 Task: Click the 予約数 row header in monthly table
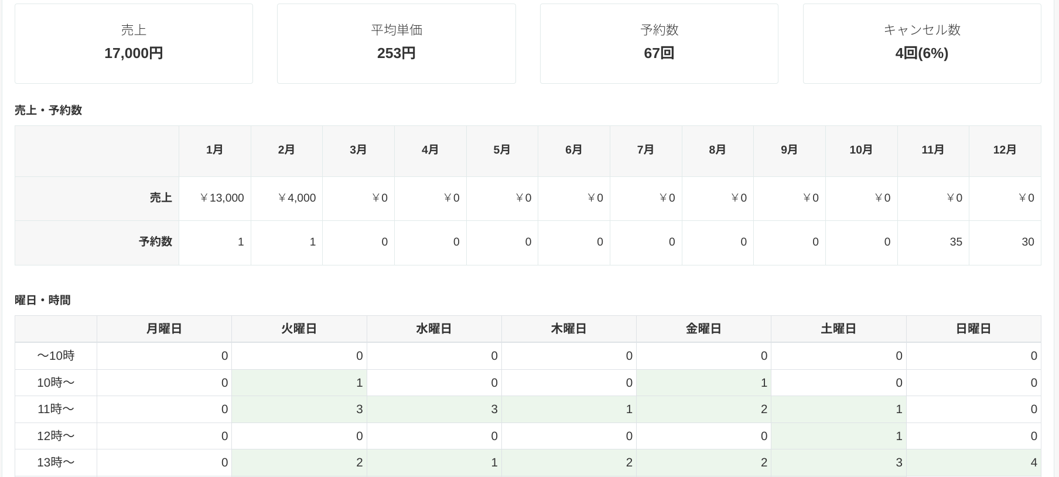[x=155, y=242]
